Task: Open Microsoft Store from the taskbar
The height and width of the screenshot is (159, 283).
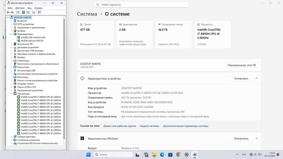Action: (170, 154)
